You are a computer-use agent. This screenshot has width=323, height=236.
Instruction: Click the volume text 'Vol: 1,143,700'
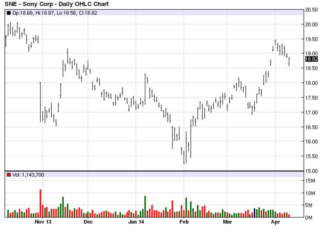pos(28,175)
